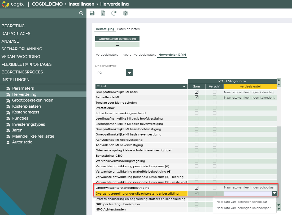
Task: Click Verdeelsleutel cell for Aanvullende MI
Action: coord(250,97)
